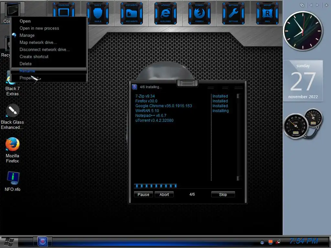
Task: Select the NFO.nfo file icon
Action: pos(13,181)
